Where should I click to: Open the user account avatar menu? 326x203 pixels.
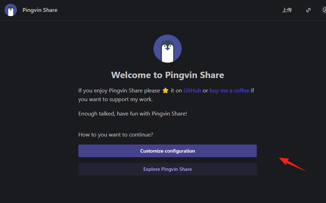[324, 10]
